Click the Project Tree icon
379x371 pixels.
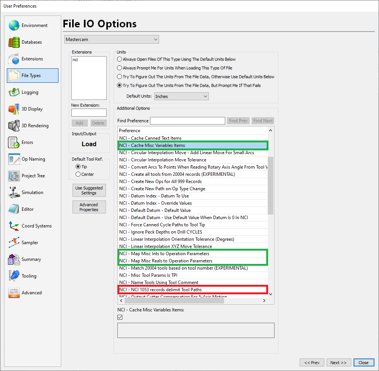pos(14,176)
